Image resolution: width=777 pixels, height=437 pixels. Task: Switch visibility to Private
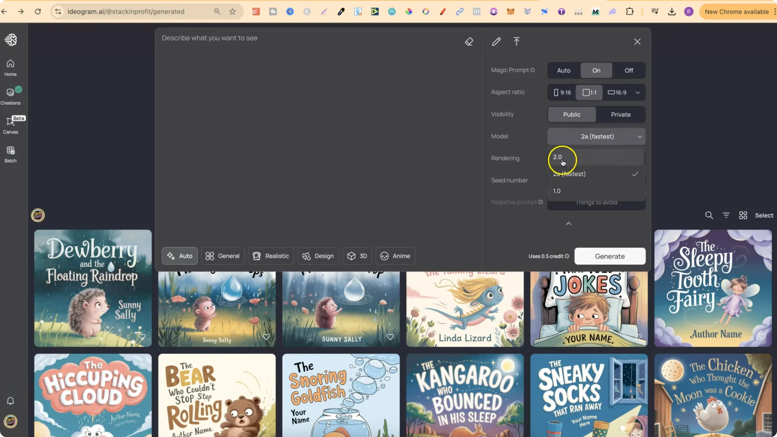point(620,115)
